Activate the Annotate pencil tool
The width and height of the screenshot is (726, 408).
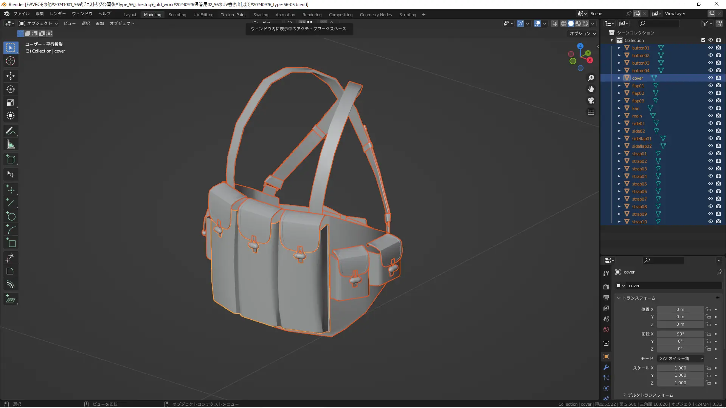[x=11, y=131]
